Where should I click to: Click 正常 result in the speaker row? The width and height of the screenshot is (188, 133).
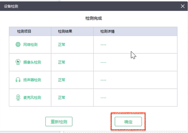coord(62,80)
